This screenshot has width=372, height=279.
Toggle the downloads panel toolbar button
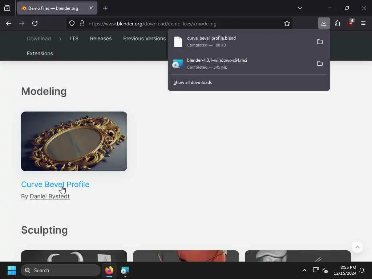pos(324,23)
